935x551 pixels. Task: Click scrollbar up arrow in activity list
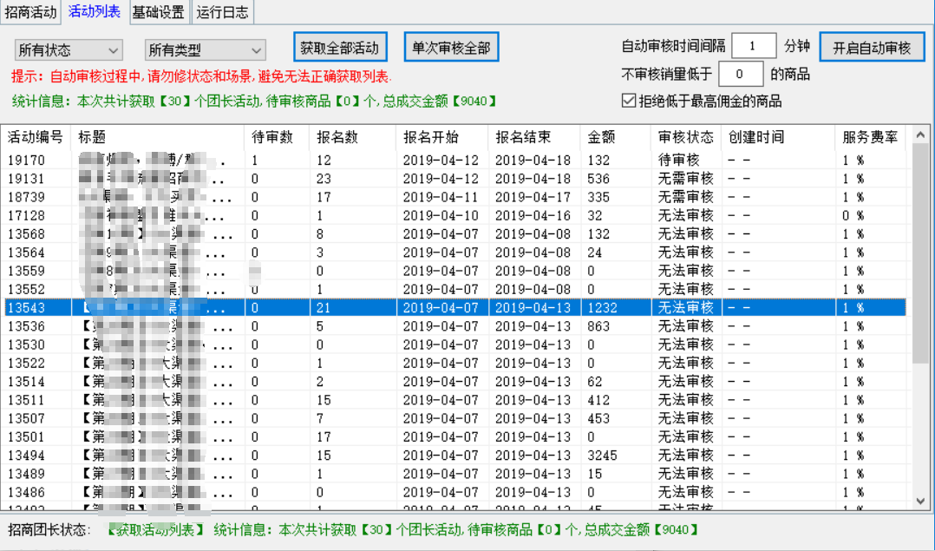tap(921, 134)
